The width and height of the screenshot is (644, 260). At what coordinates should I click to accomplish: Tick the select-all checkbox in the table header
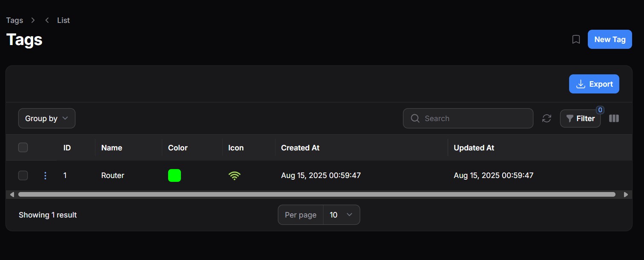tap(23, 147)
